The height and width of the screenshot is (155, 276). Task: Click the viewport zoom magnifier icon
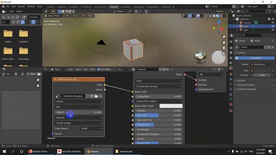click(x=224, y=37)
